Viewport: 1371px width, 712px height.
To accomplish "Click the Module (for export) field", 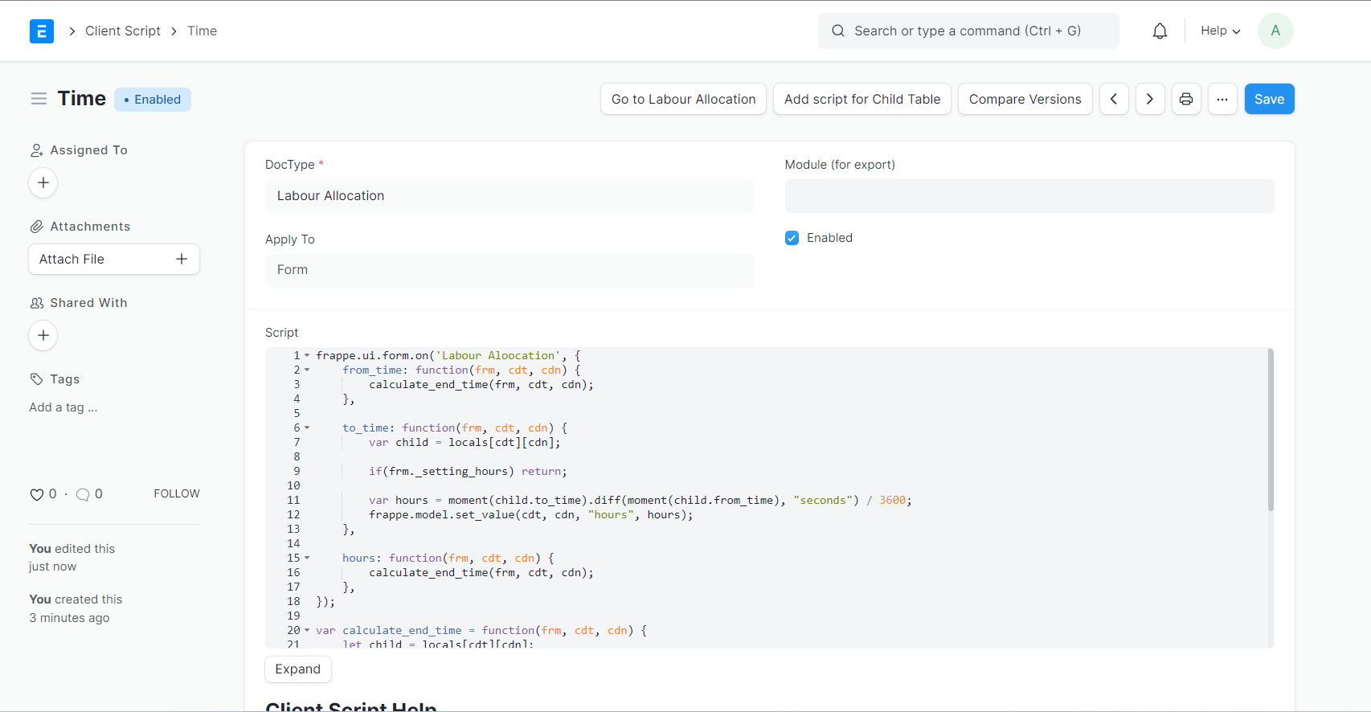I will (1029, 196).
